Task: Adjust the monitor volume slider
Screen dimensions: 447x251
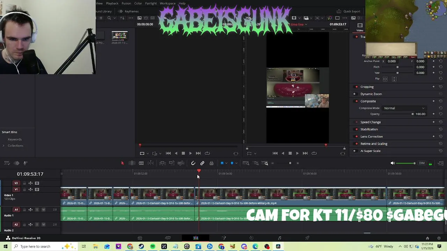Action: [406, 163]
